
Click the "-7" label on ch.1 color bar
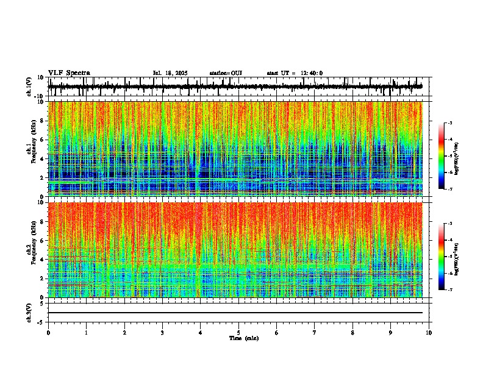click(449, 189)
